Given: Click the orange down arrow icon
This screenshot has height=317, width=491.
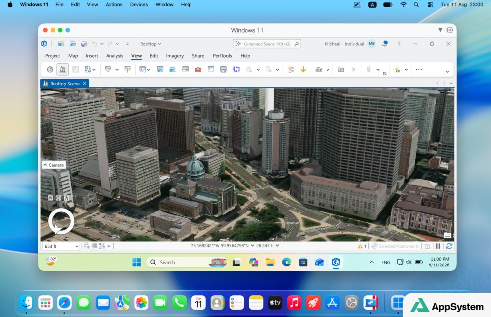Looking at the screenshot, I should coord(303,70).
